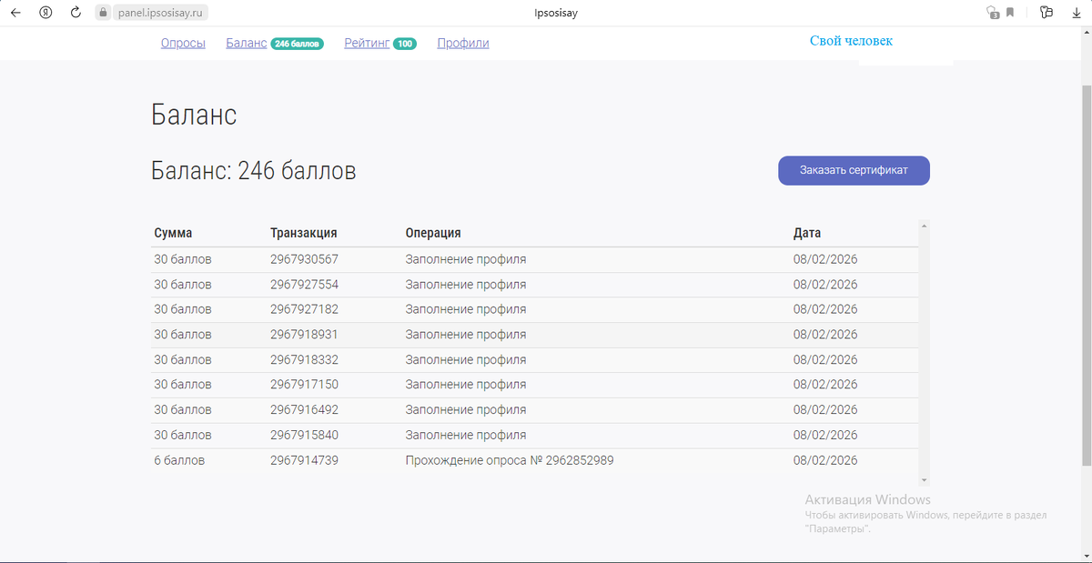Click the Ipsosisay page title

557,13
